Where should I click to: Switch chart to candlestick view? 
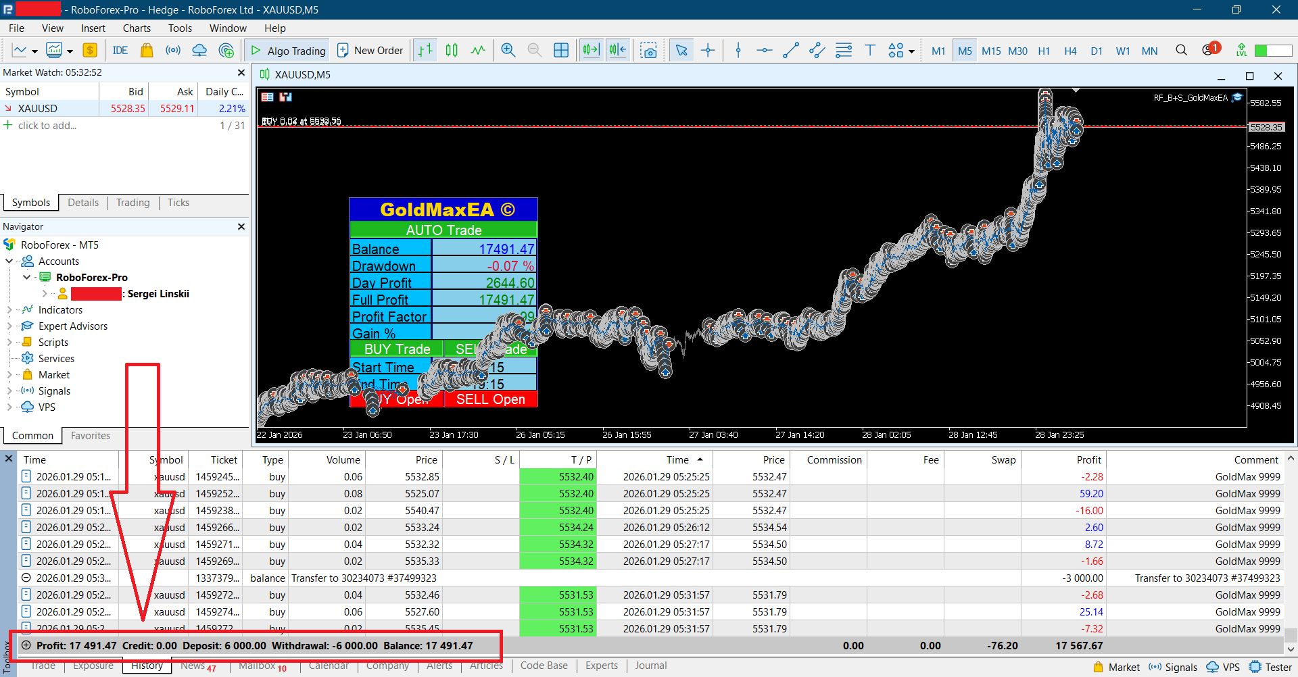tap(452, 51)
